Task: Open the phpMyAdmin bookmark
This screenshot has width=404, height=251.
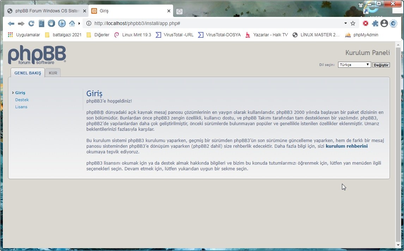Action: [x=362, y=35]
